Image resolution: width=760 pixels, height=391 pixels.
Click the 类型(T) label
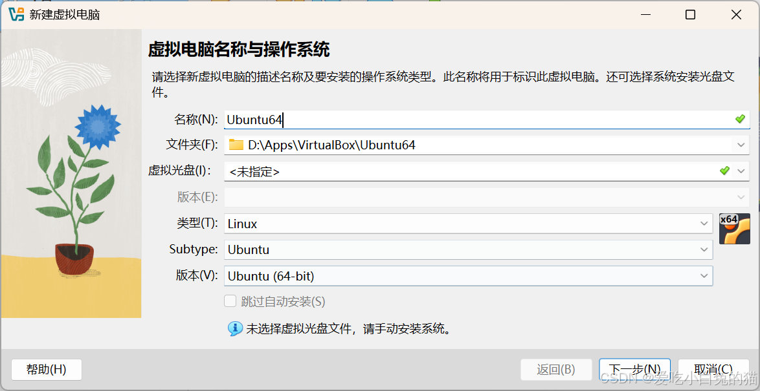(x=198, y=224)
